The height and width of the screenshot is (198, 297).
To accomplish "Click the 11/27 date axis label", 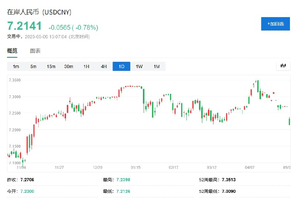I will [59, 167].
